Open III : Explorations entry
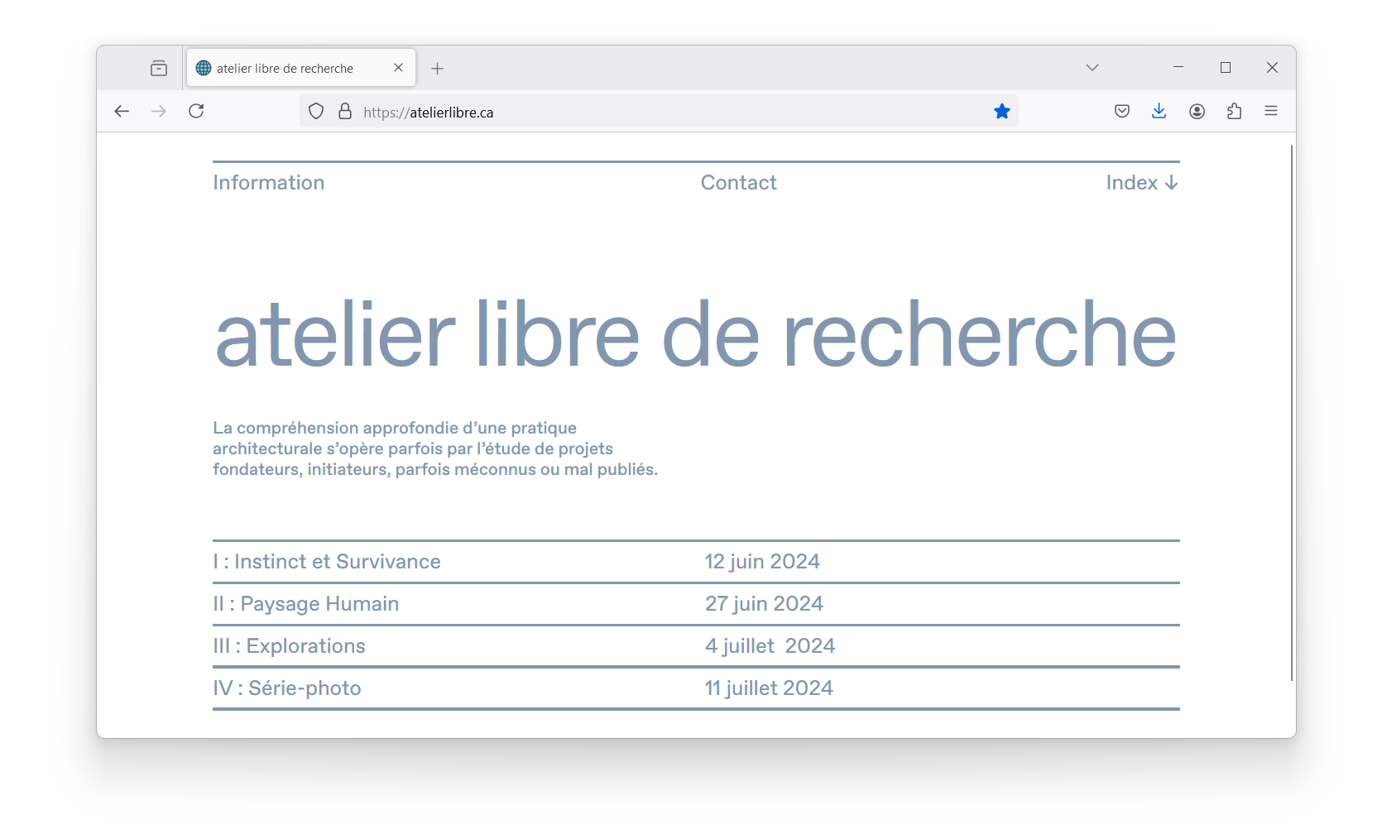 [289, 646]
